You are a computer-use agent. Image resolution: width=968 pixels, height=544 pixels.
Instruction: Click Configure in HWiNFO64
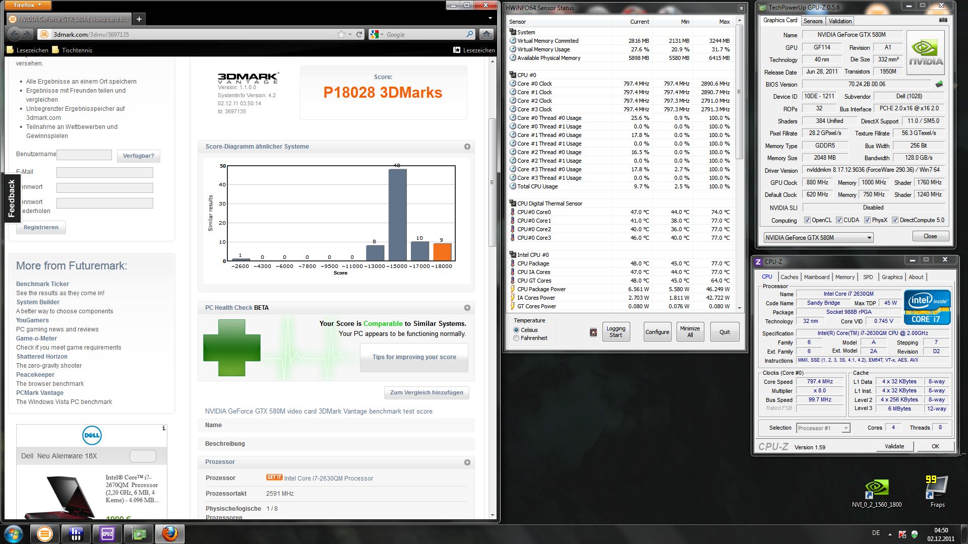(657, 332)
